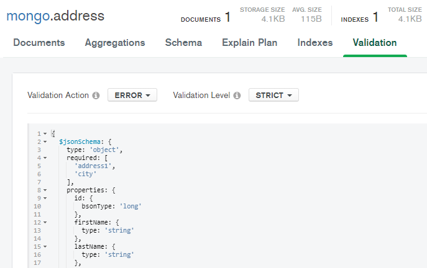427x268 pixels.
Task: Open the Schema tab
Action: (x=183, y=43)
